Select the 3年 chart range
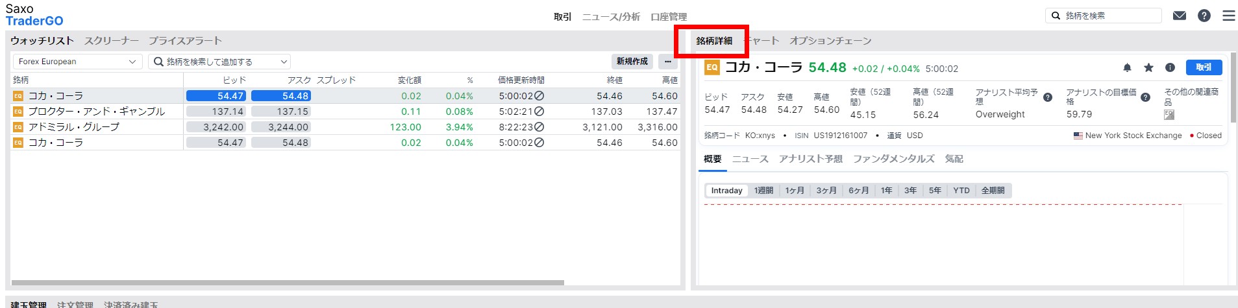The width and height of the screenshot is (1238, 308). [911, 191]
